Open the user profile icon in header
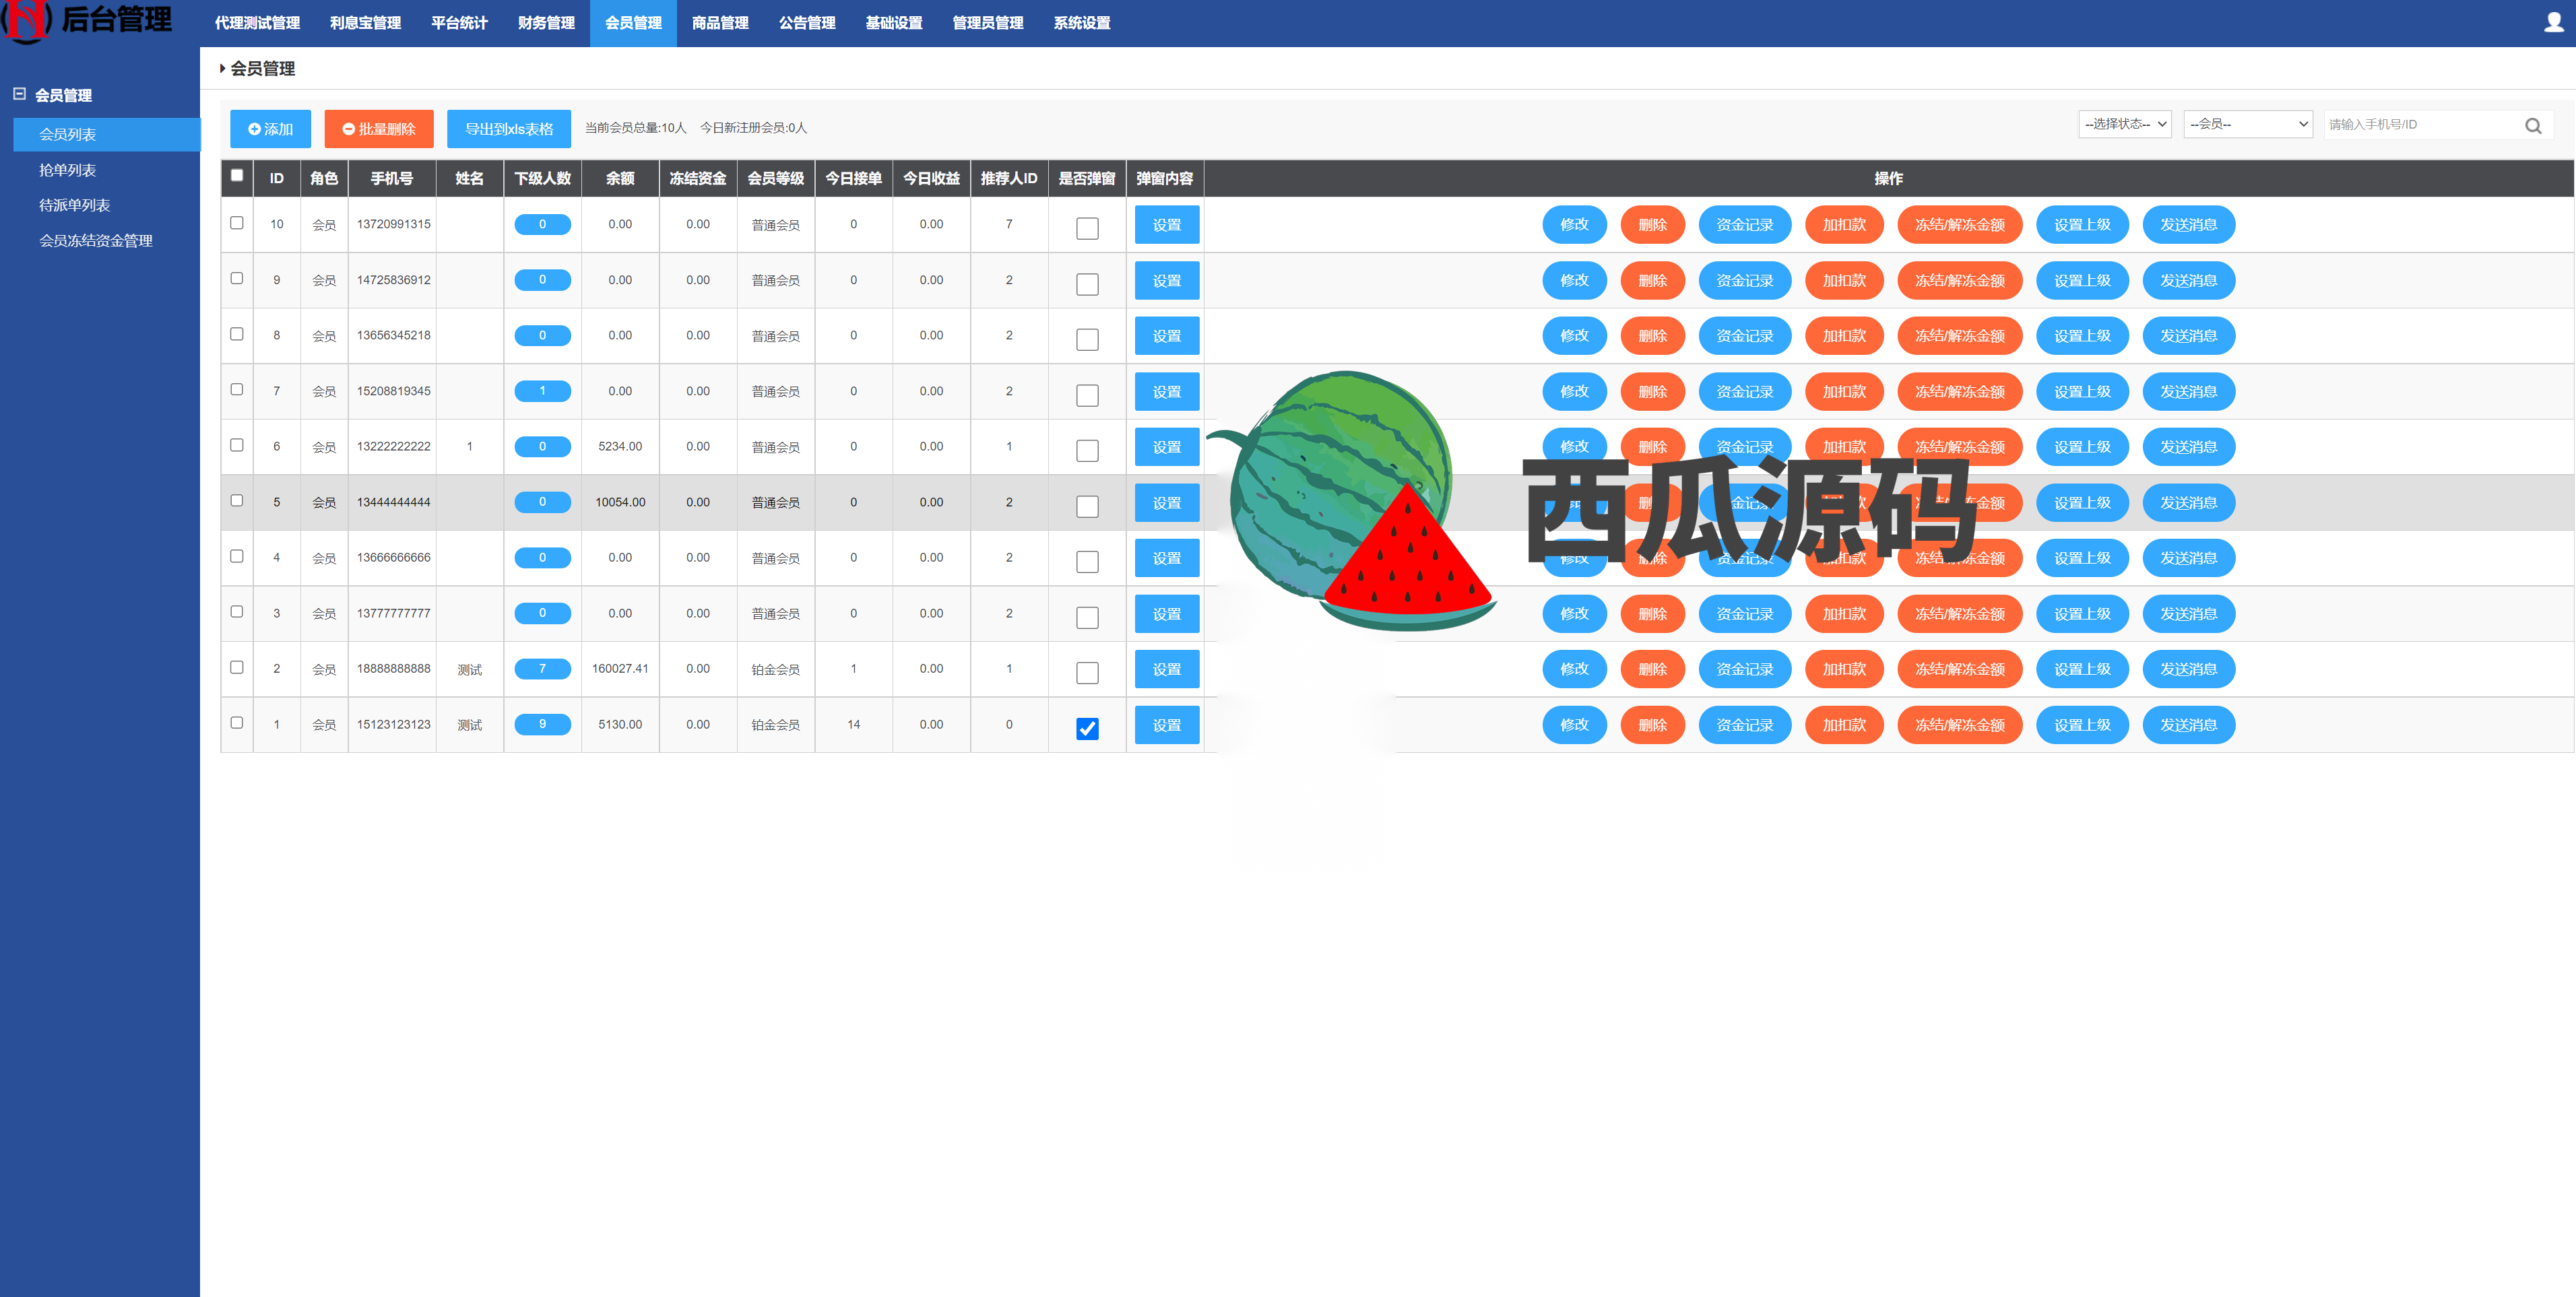The image size is (2576, 1297). [2553, 22]
